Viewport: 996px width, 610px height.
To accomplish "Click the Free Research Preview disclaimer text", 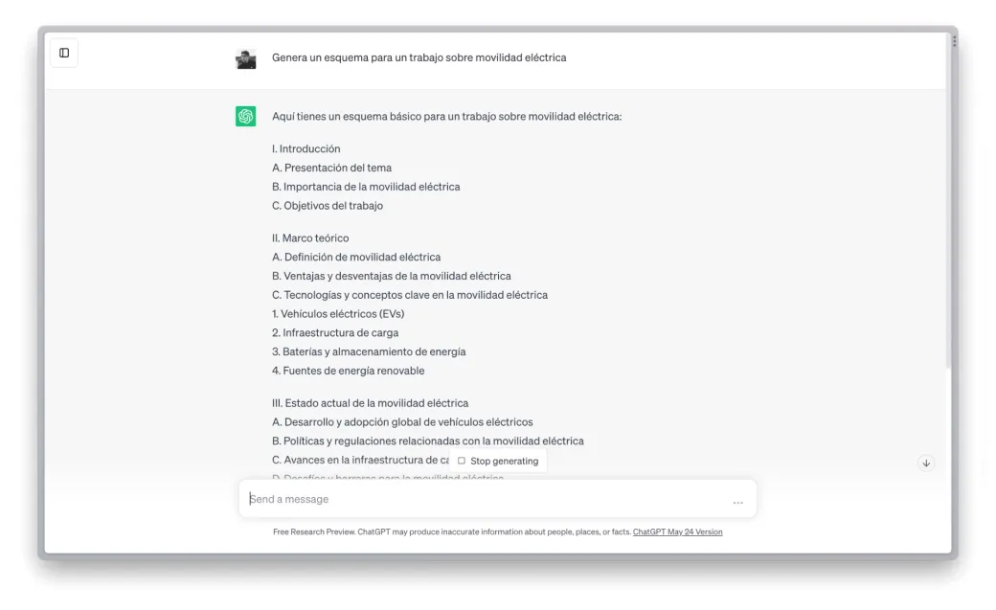I will [x=452, y=531].
